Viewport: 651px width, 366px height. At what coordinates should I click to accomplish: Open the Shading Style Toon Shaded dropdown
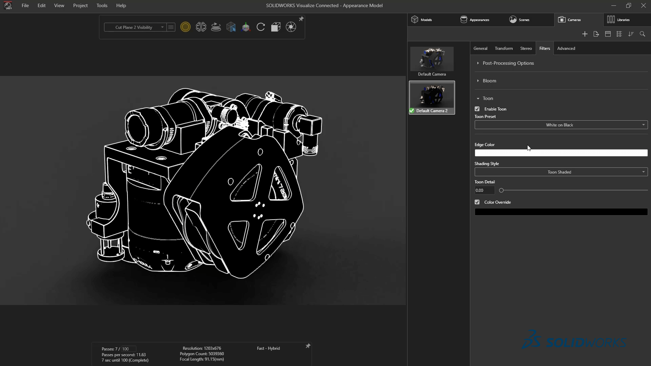click(561, 172)
